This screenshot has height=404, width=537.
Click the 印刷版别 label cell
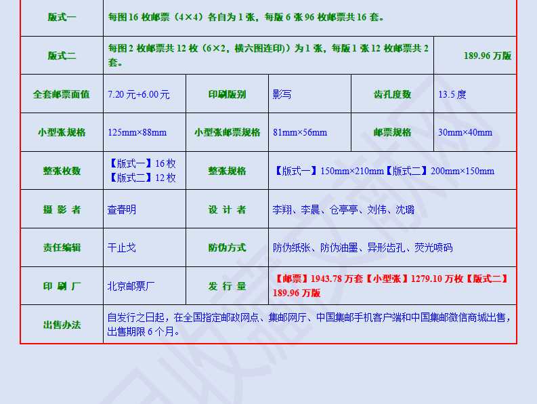click(227, 95)
